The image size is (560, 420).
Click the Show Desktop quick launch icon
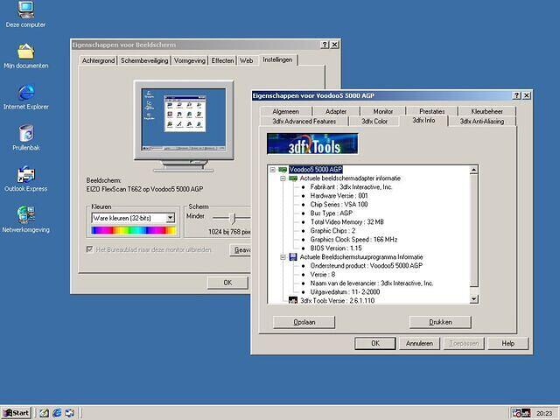[x=45, y=413]
